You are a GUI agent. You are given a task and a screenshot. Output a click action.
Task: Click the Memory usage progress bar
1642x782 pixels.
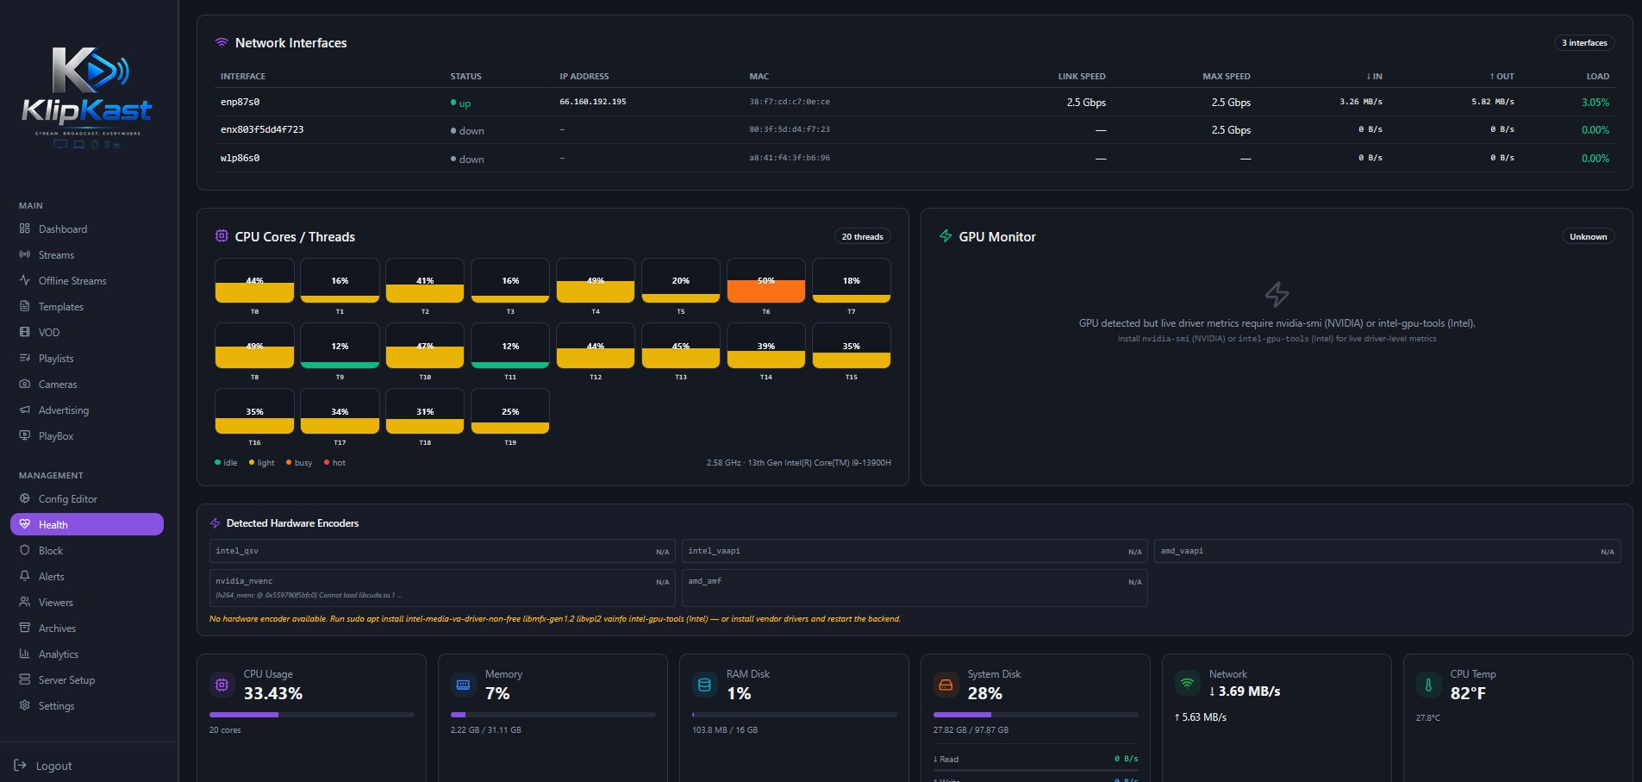(553, 715)
